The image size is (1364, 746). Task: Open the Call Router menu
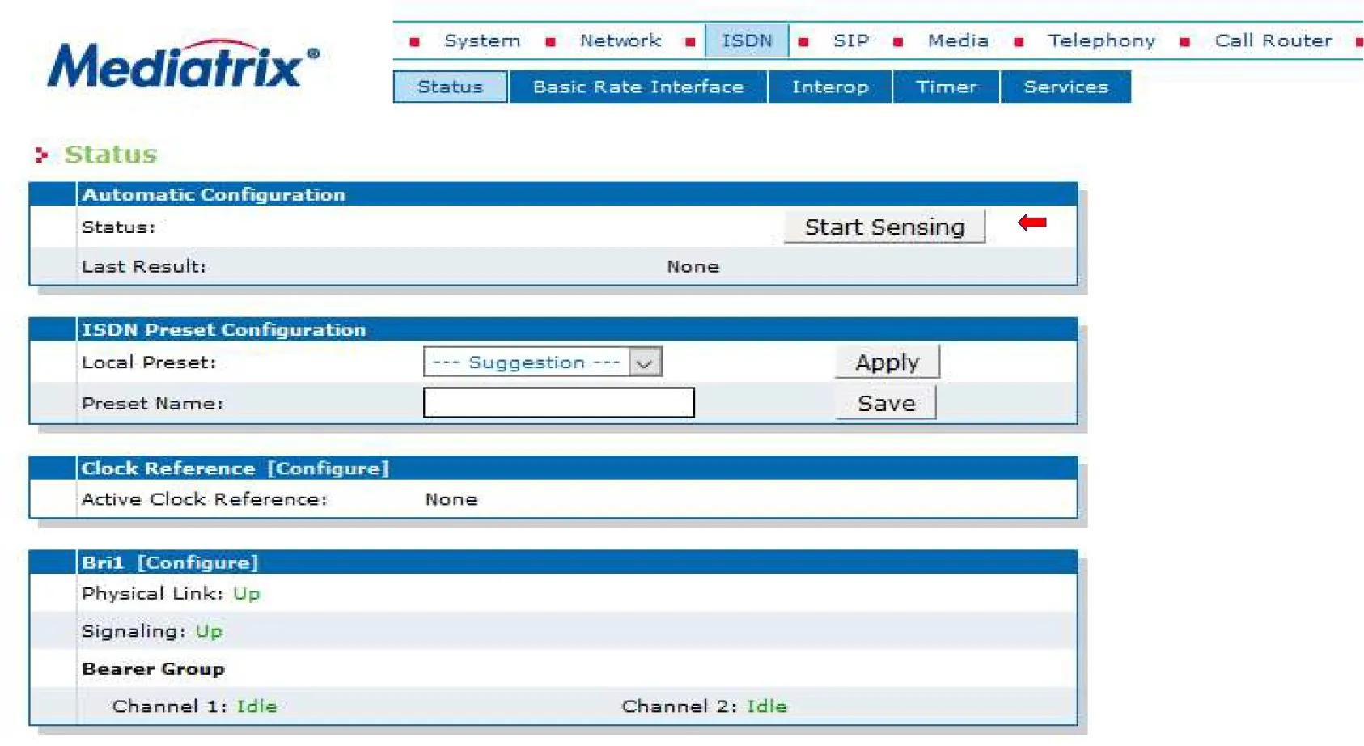1273,40
